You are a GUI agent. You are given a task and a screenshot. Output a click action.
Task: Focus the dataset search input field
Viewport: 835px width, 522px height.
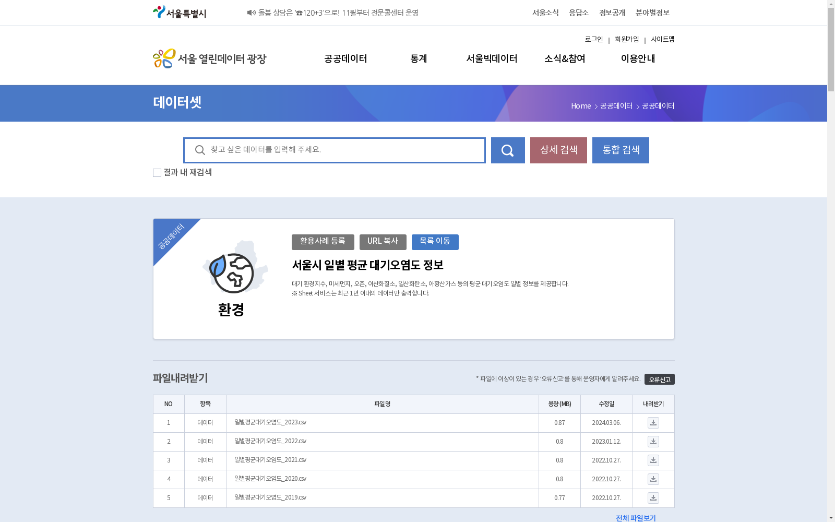[335, 150]
